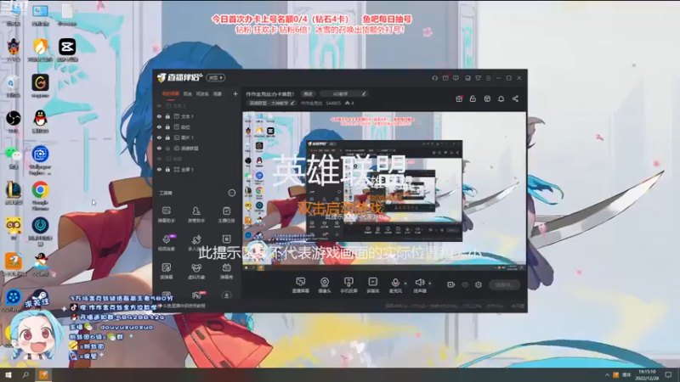Open the notification bell icon

coord(501,98)
